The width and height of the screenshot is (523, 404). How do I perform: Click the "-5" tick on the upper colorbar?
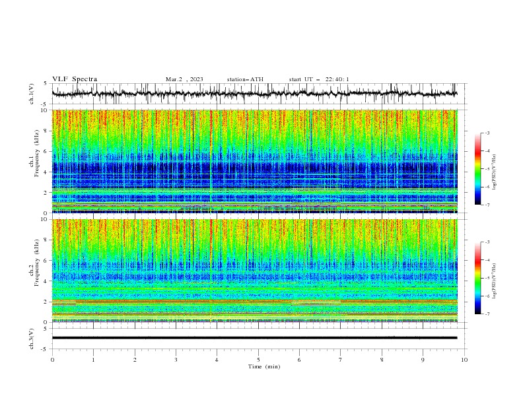(x=487, y=169)
